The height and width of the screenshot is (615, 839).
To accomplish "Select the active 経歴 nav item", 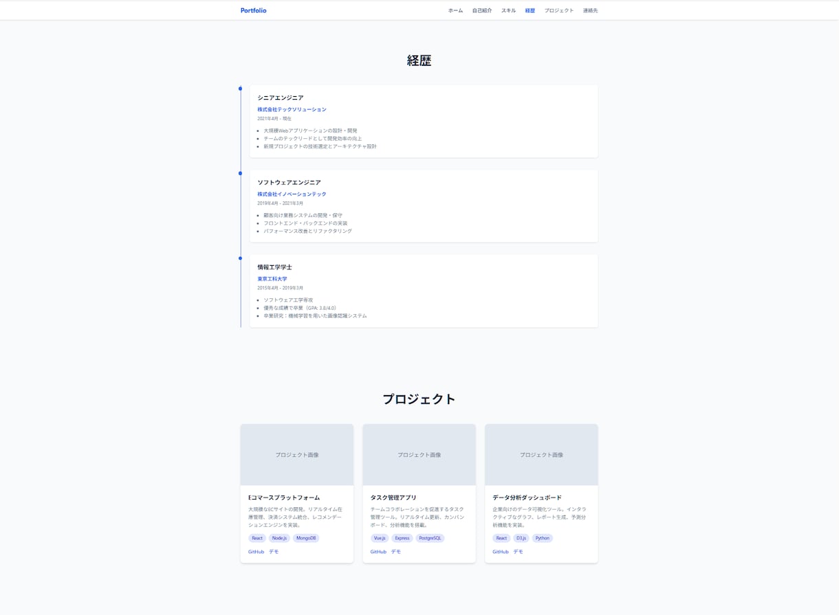I will click(530, 10).
